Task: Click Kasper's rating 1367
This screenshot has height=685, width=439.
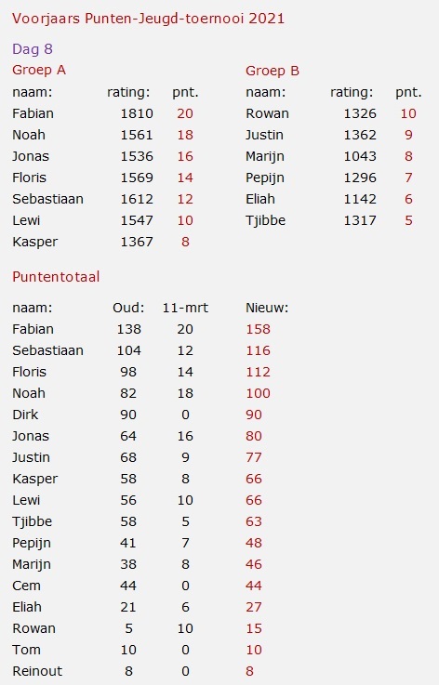Action: tap(137, 242)
